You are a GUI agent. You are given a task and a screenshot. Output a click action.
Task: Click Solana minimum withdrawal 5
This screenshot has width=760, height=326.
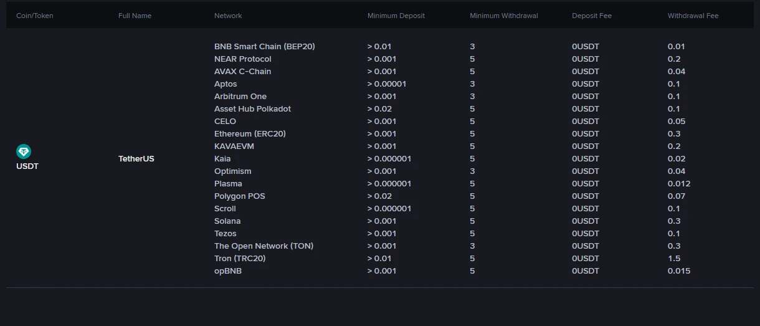472,221
